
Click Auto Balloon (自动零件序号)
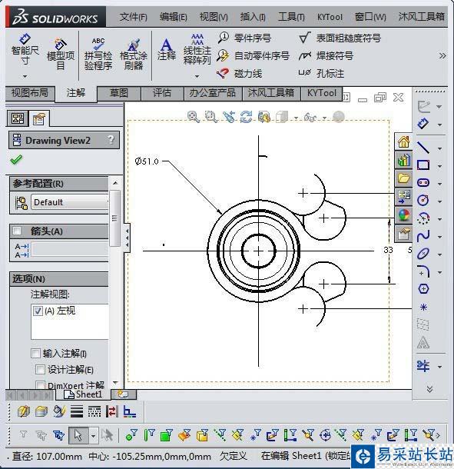pos(254,55)
